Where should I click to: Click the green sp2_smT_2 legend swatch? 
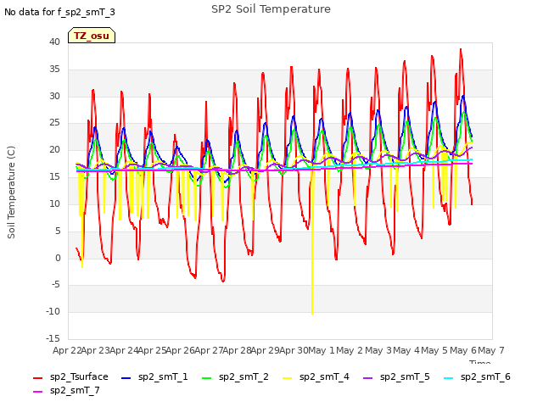click(x=206, y=378)
